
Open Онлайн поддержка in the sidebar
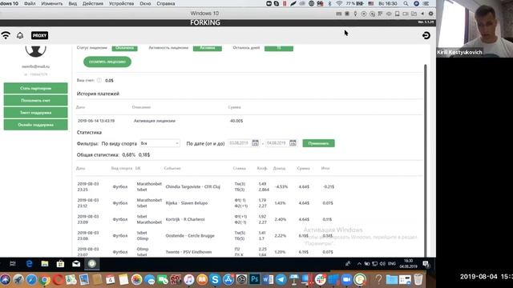[35, 125]
